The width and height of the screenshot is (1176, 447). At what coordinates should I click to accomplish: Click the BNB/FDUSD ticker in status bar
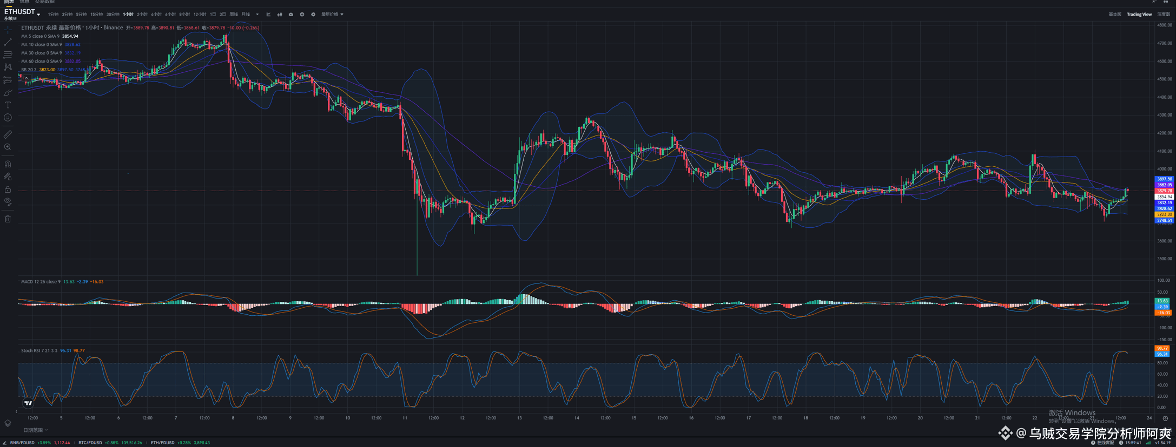[40, 443]
